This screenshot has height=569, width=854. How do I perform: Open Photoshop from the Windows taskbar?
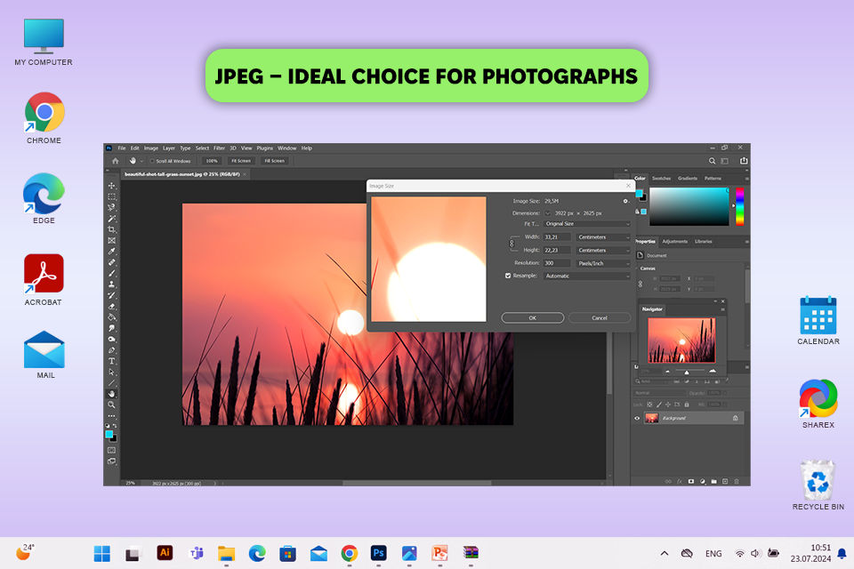[378, 553]
